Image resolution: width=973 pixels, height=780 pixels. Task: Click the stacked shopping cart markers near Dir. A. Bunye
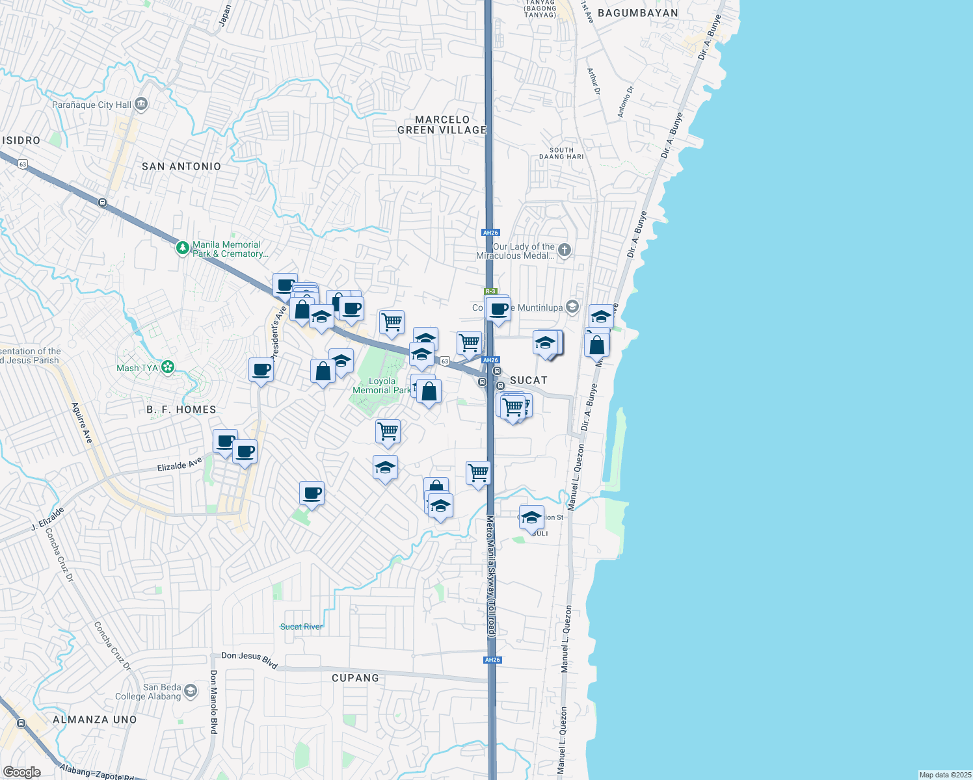coord(514,406)
